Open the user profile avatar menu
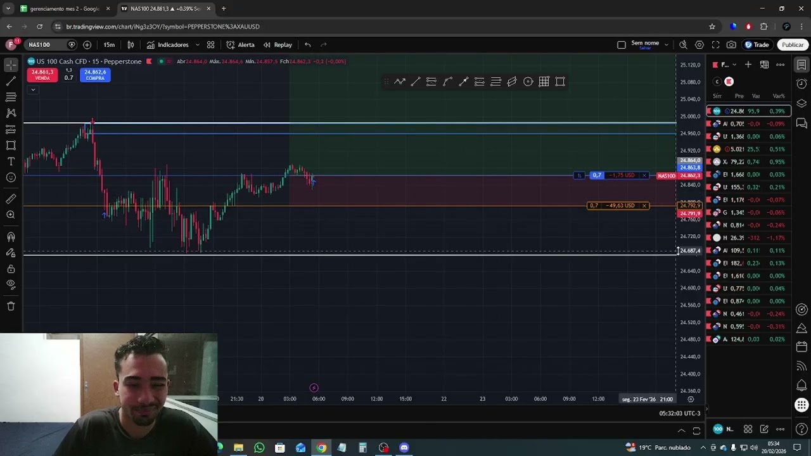Screen dimensions: 811x456 pos(11,45)
